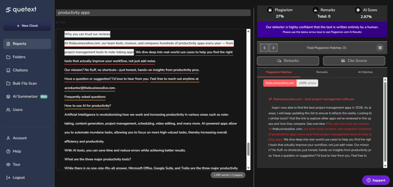Click the Bulk File Scan icon
This screenshot has width=393, height=187.
[8, 83]
